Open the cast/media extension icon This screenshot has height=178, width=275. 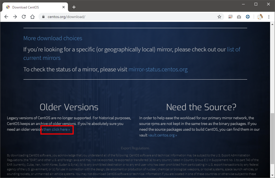[x=230, y=17]
